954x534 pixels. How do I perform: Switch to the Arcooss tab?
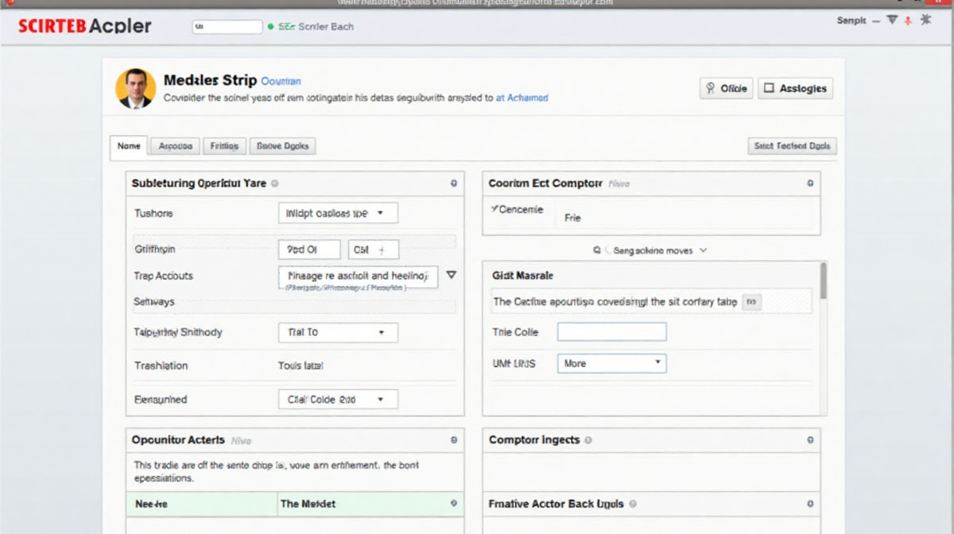pyautogui.click(x=175, y=146)
